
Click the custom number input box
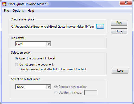coord(91,93)
